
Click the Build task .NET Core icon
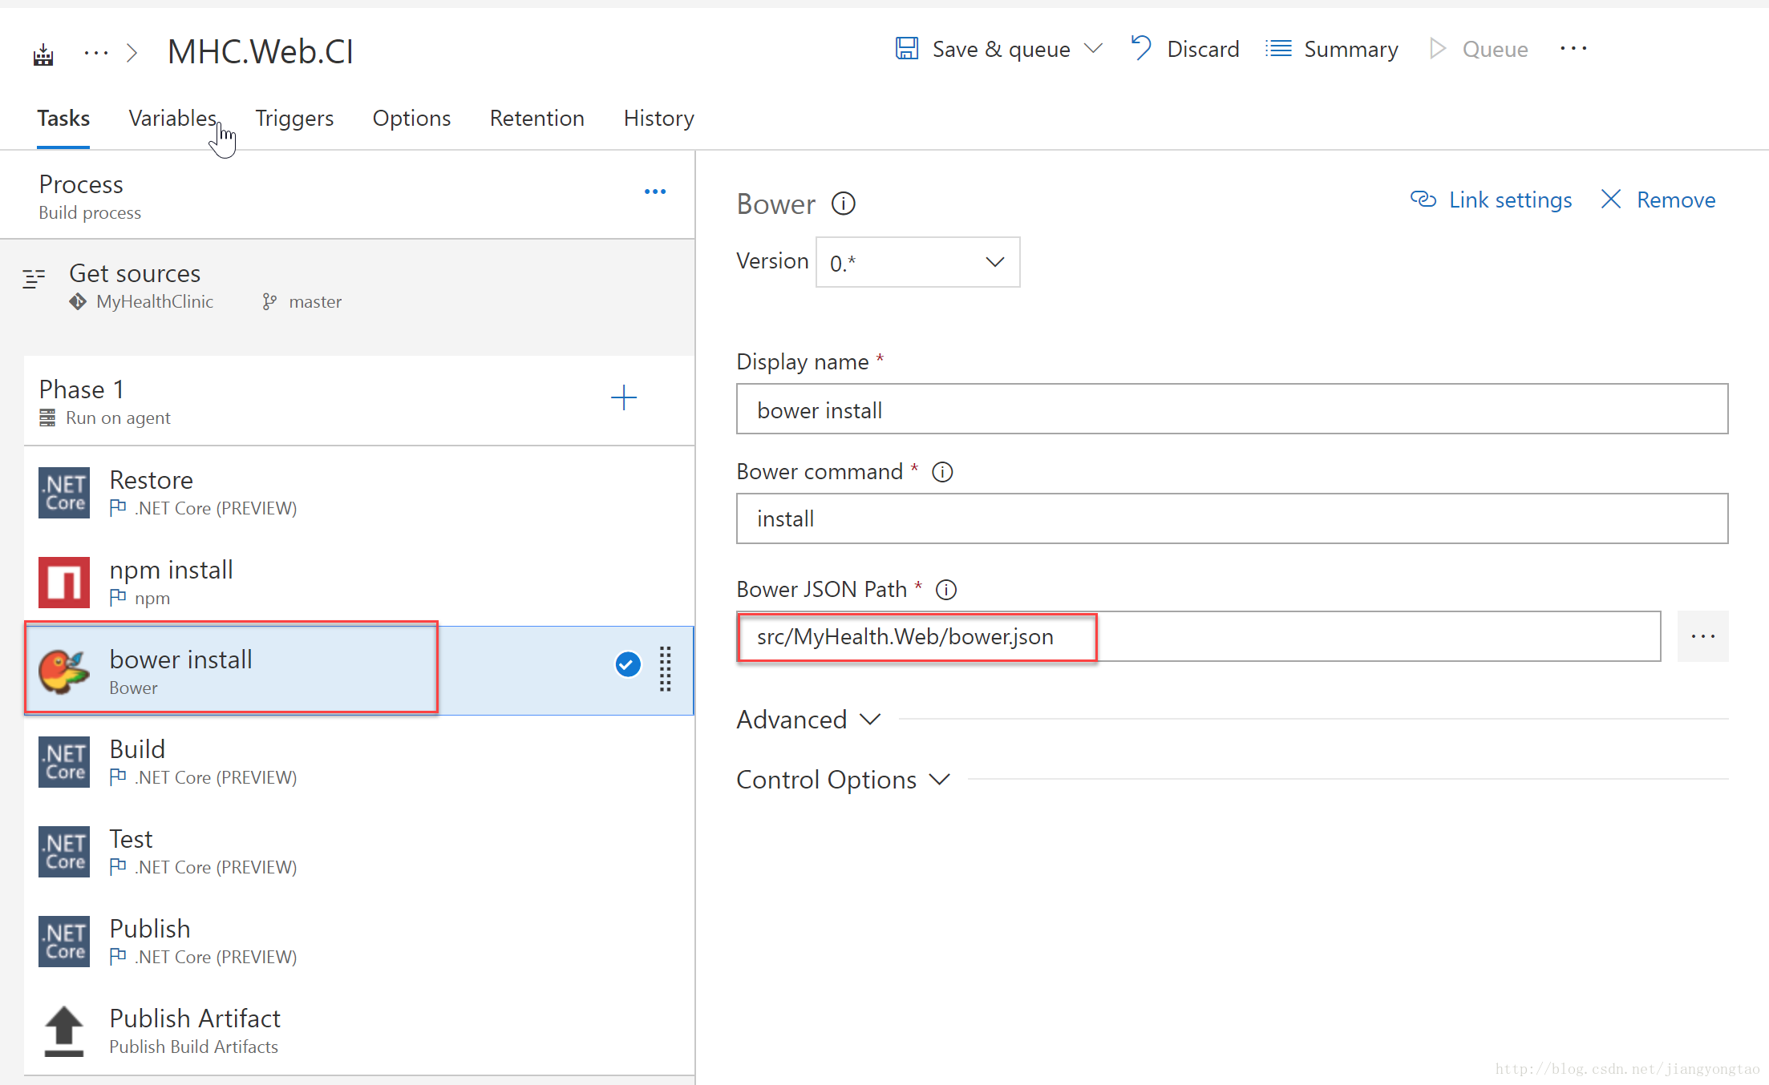(x=64, y=762)
